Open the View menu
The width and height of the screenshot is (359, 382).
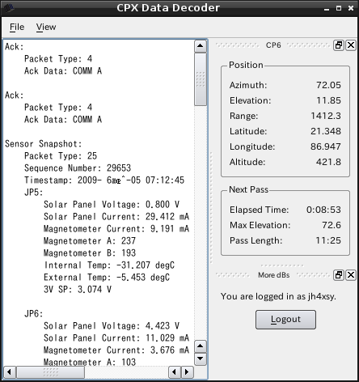click(x=46, y=28)
